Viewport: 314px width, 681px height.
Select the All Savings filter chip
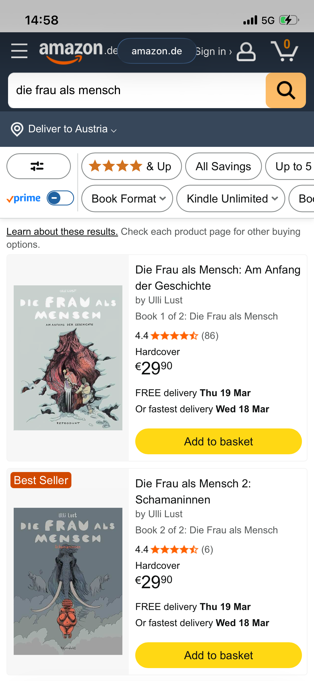(223, 166)
